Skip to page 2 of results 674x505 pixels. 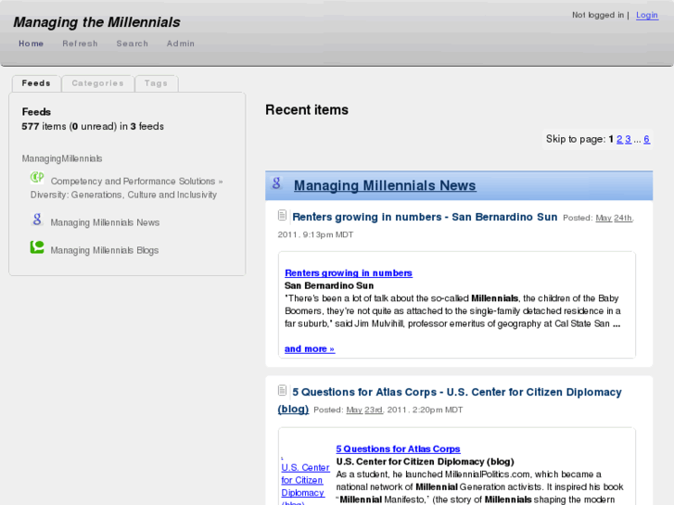(x=619, y=139)
